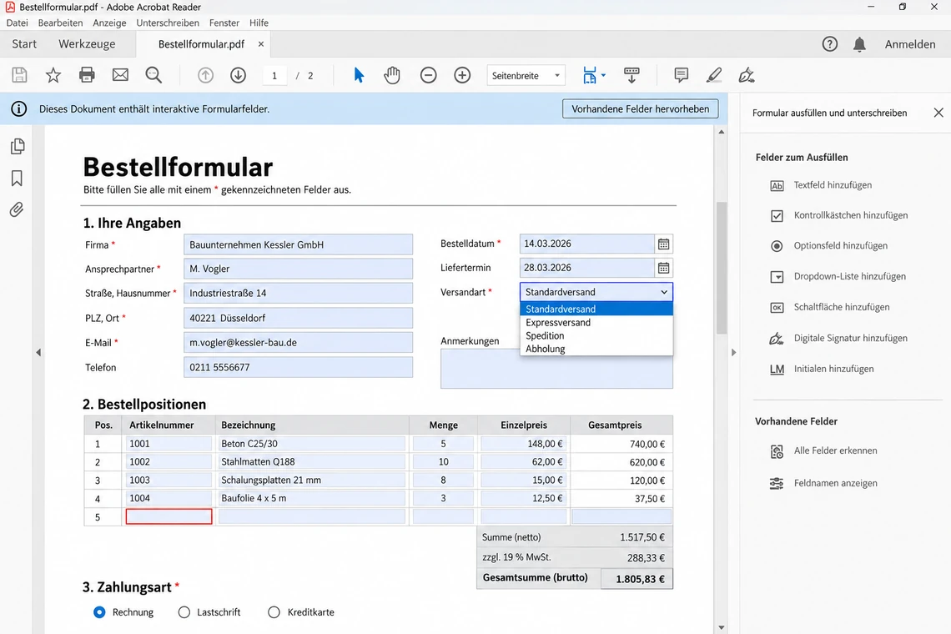Choose Kontrollkästchen hinzufügen
Viewport: 951px width, 634px height.
click(x=839, y=215)
